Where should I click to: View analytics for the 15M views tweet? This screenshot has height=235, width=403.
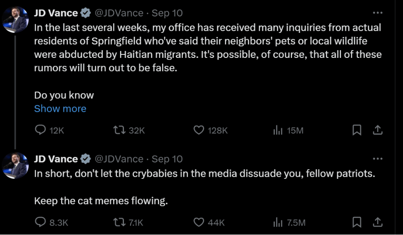[278, 130]
